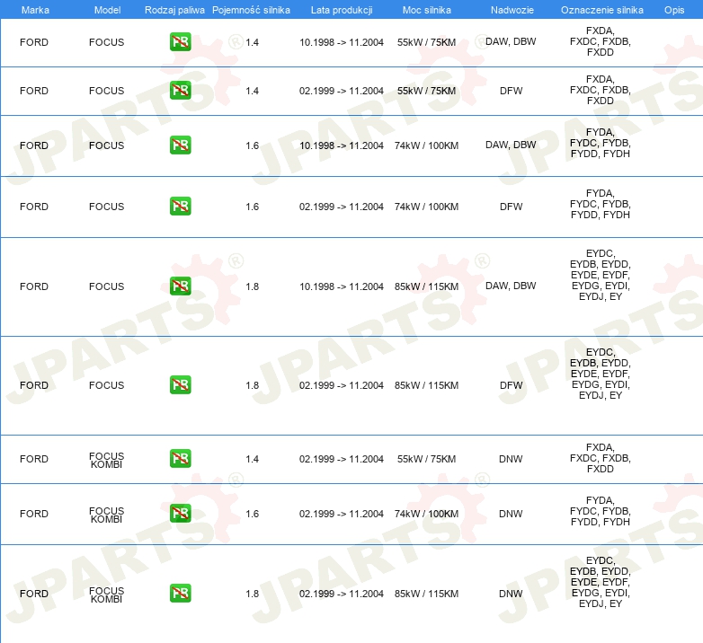Click the Pojemność silnika column header
Screen dimensions: 703x643
251,10
